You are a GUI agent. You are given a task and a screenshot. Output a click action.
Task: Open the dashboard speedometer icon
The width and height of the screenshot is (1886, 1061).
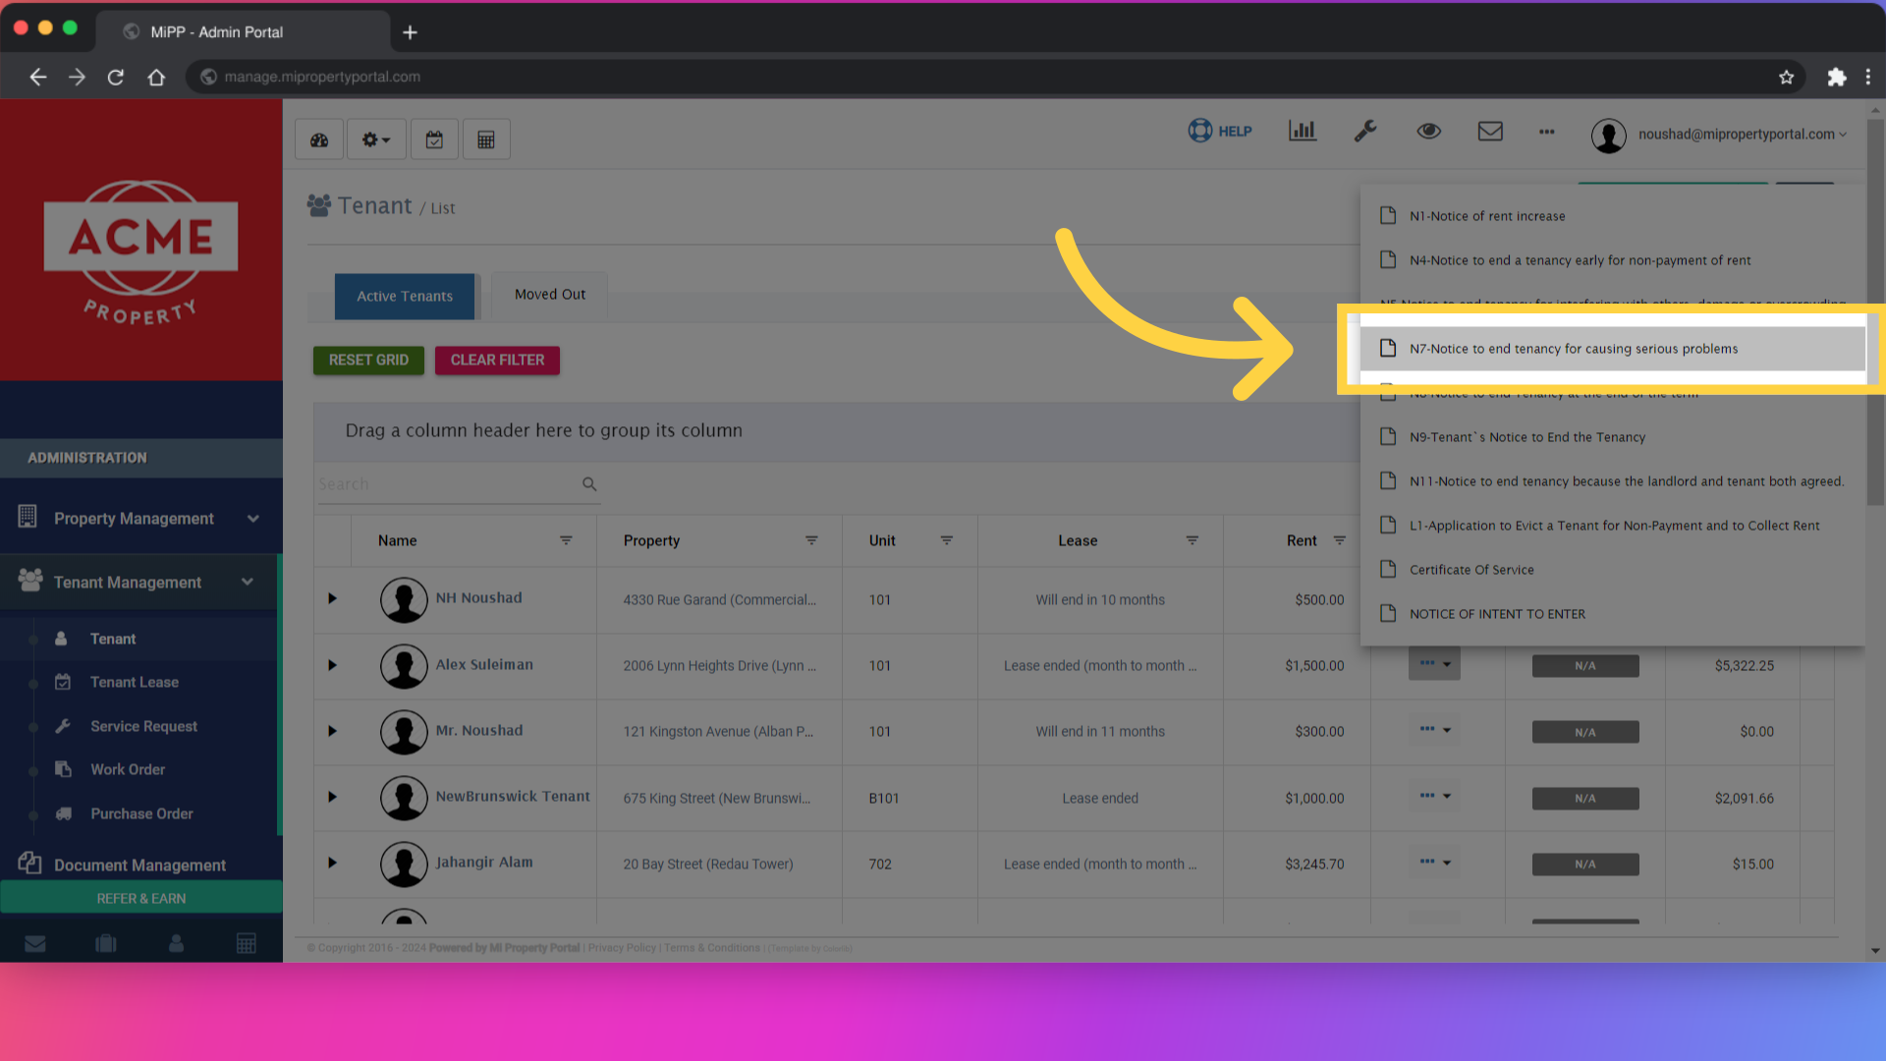[319, 140]
